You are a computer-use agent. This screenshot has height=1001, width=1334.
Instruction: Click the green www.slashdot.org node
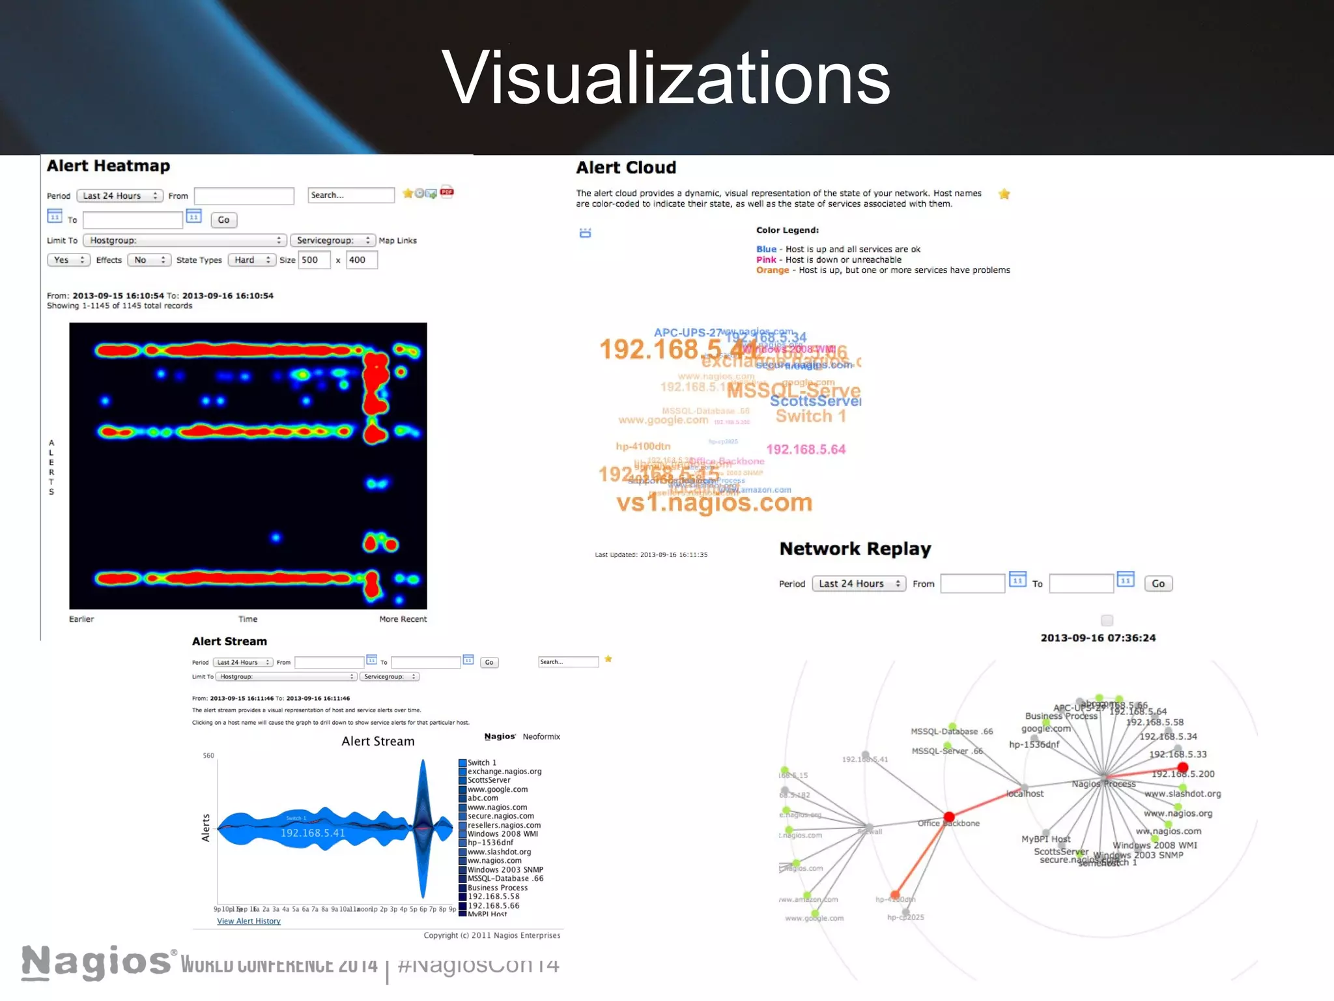(x=1183, y=787)
